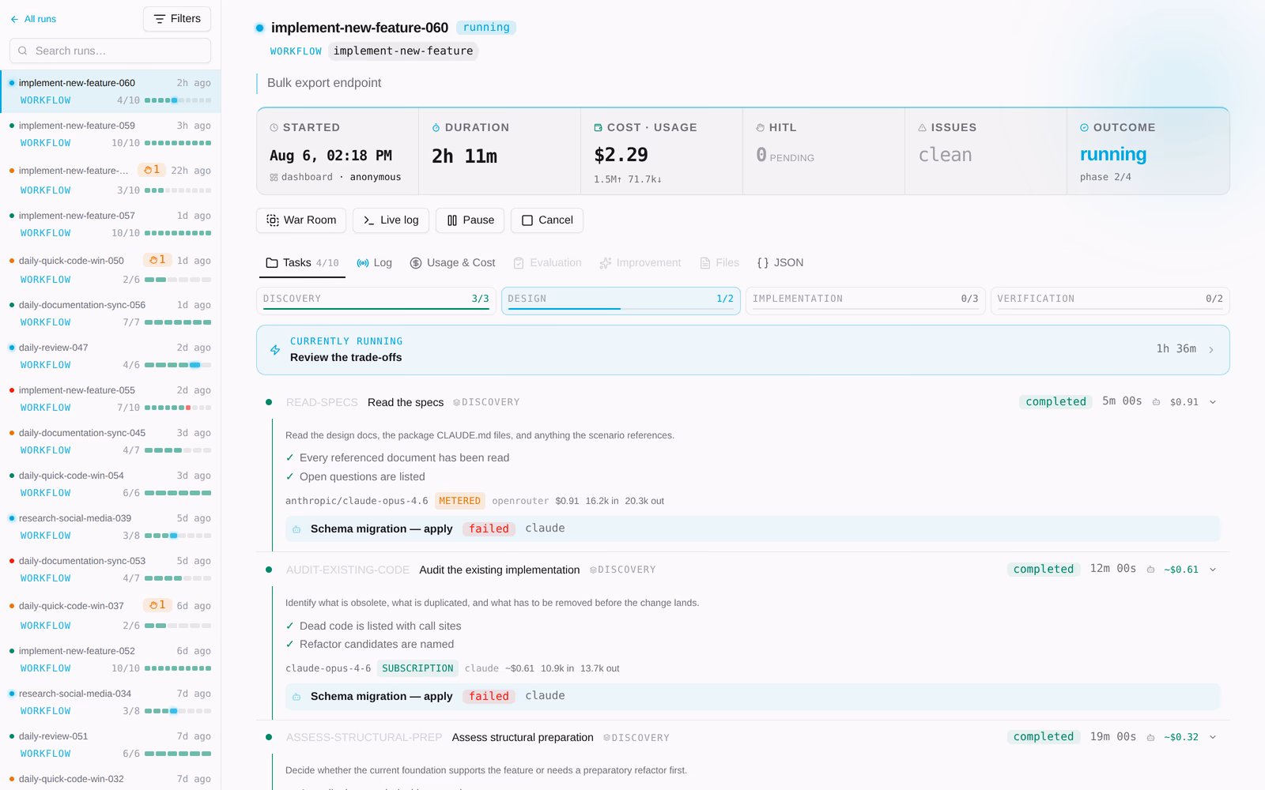The height and width of the screenshot is (790, 1265).
Task: Click the circle icon in OUTCOME card
Action: [1084, 127]
